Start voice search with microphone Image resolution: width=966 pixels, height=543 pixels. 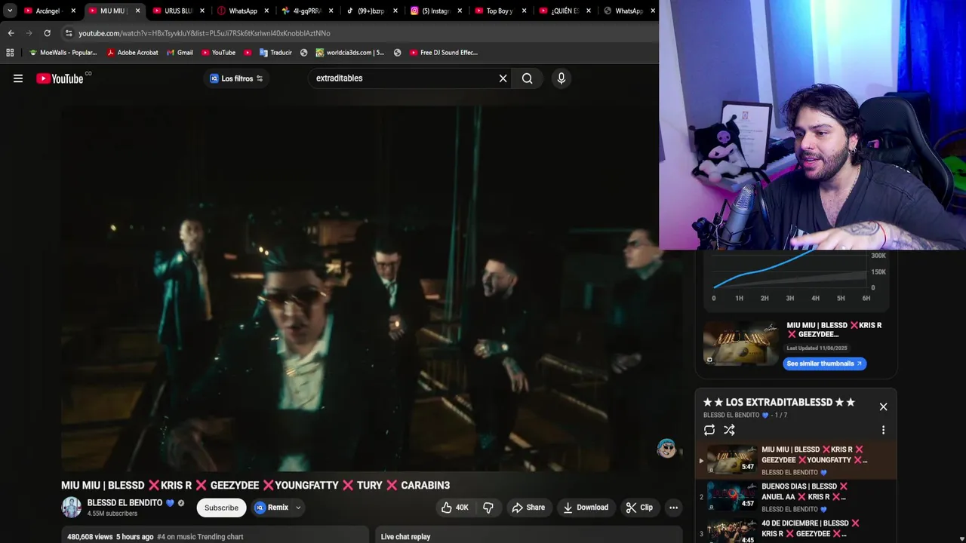(561, 78)
